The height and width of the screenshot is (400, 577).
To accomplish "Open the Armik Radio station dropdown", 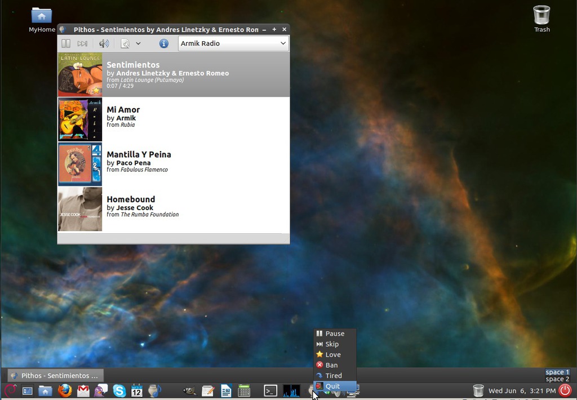I will tap(233, 43).
